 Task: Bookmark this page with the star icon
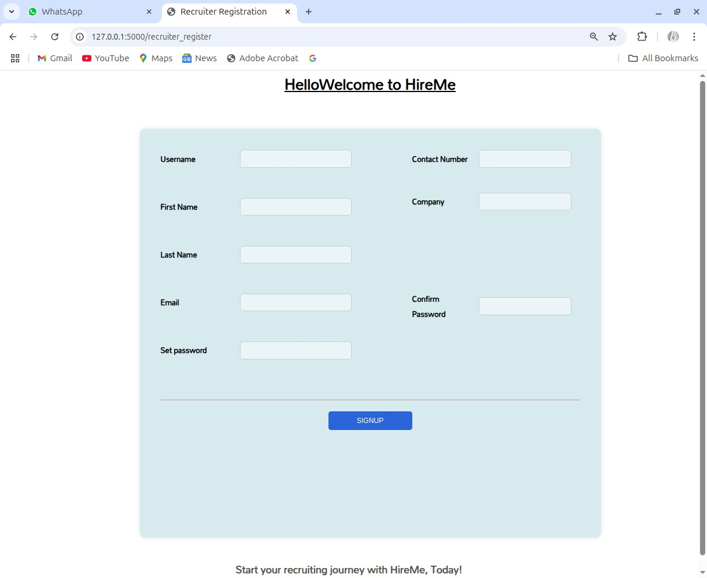pos(613,37)
